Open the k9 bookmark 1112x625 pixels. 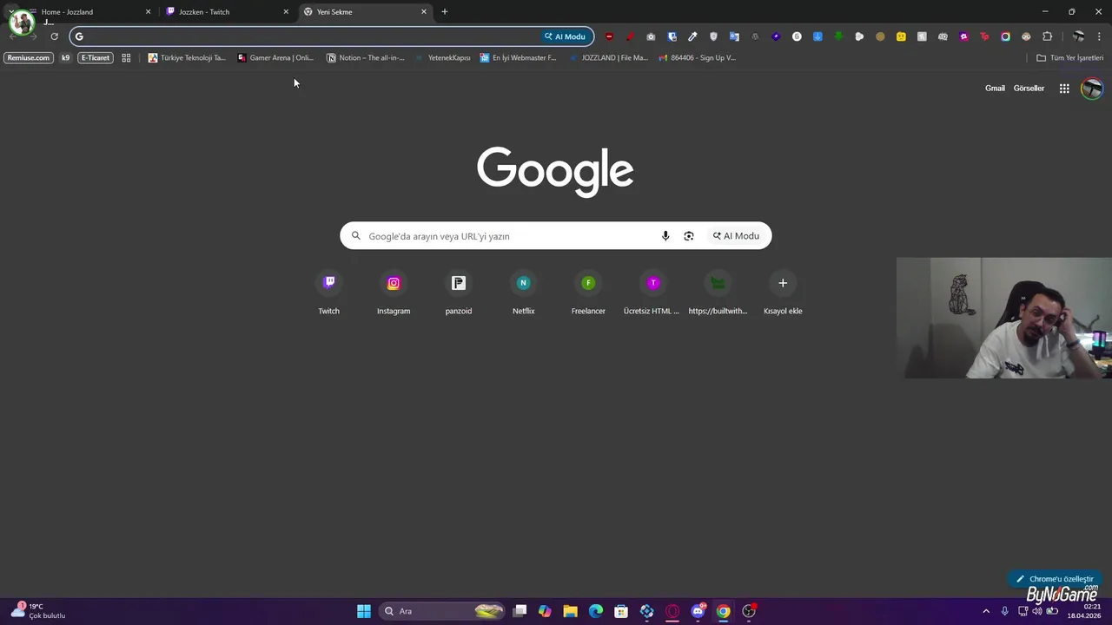click(65, 58)
